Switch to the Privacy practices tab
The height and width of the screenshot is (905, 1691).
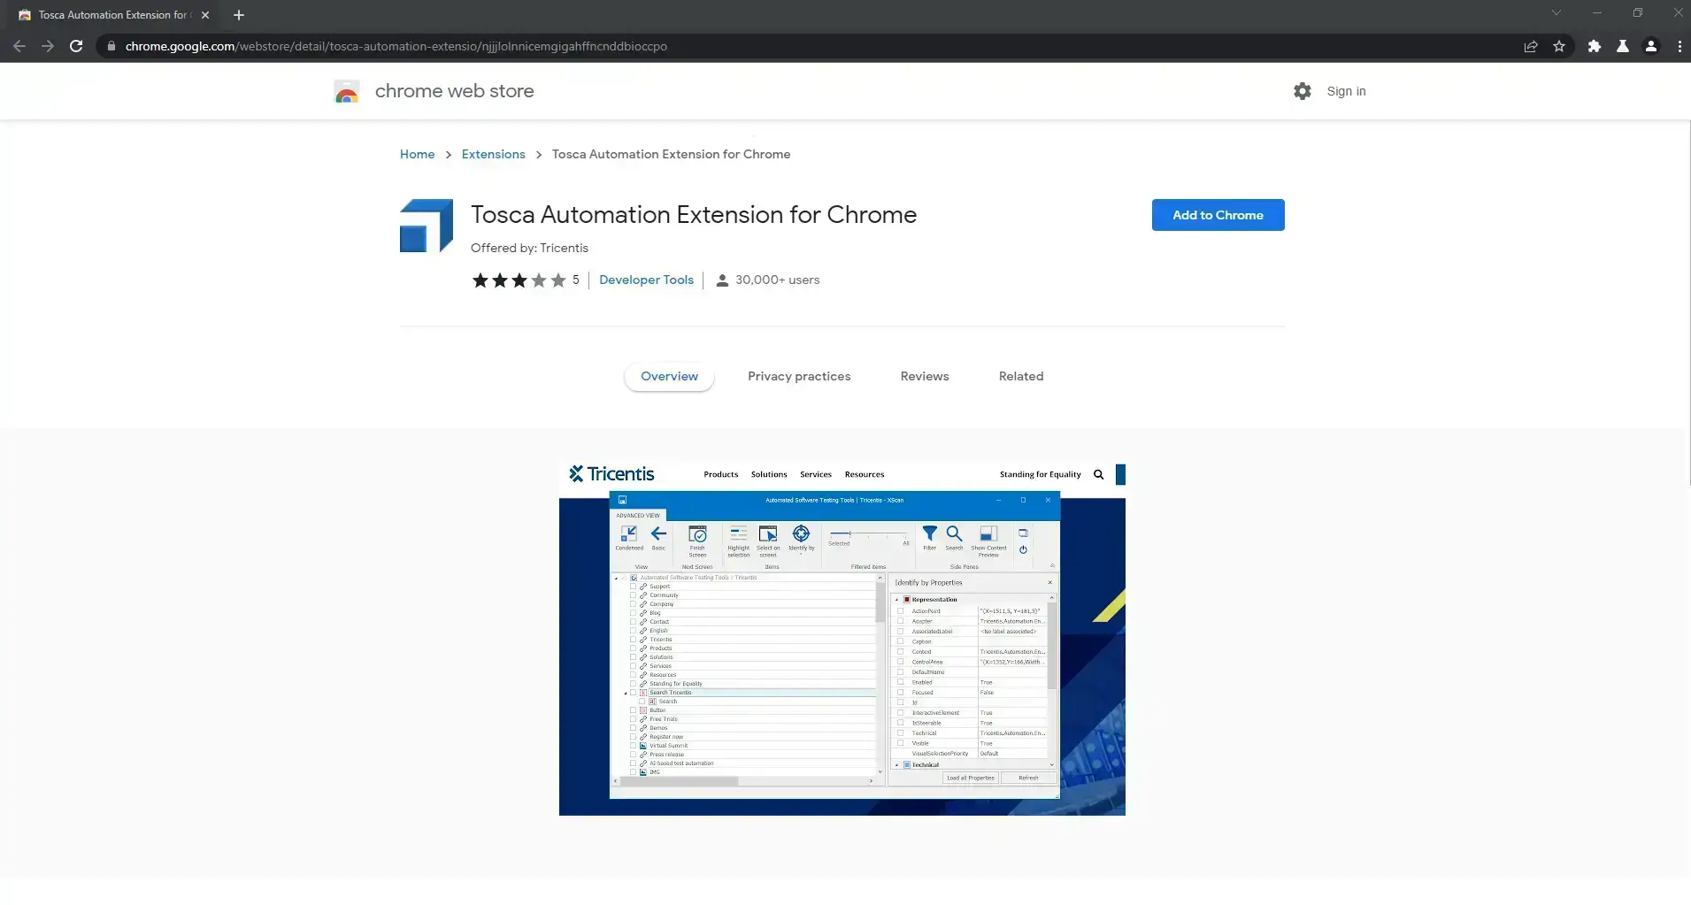[798, 376]
